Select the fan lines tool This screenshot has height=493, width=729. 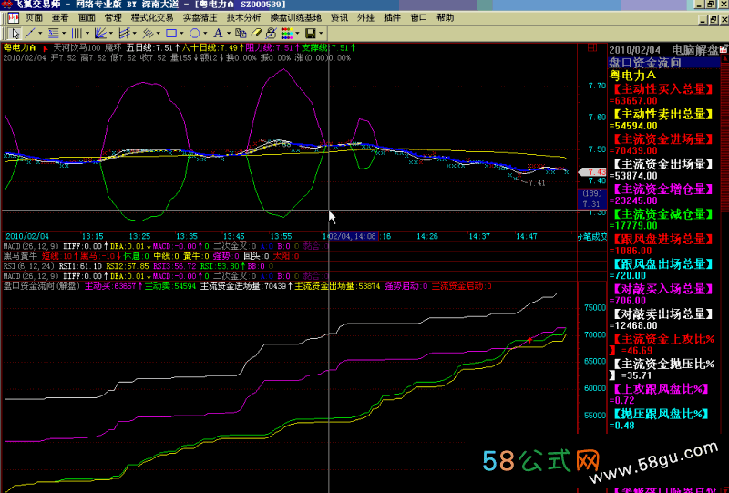(100, 34)
